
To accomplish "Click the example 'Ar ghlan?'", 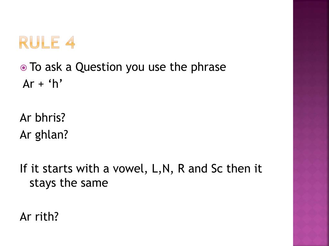I will click(x=44, y=135).
